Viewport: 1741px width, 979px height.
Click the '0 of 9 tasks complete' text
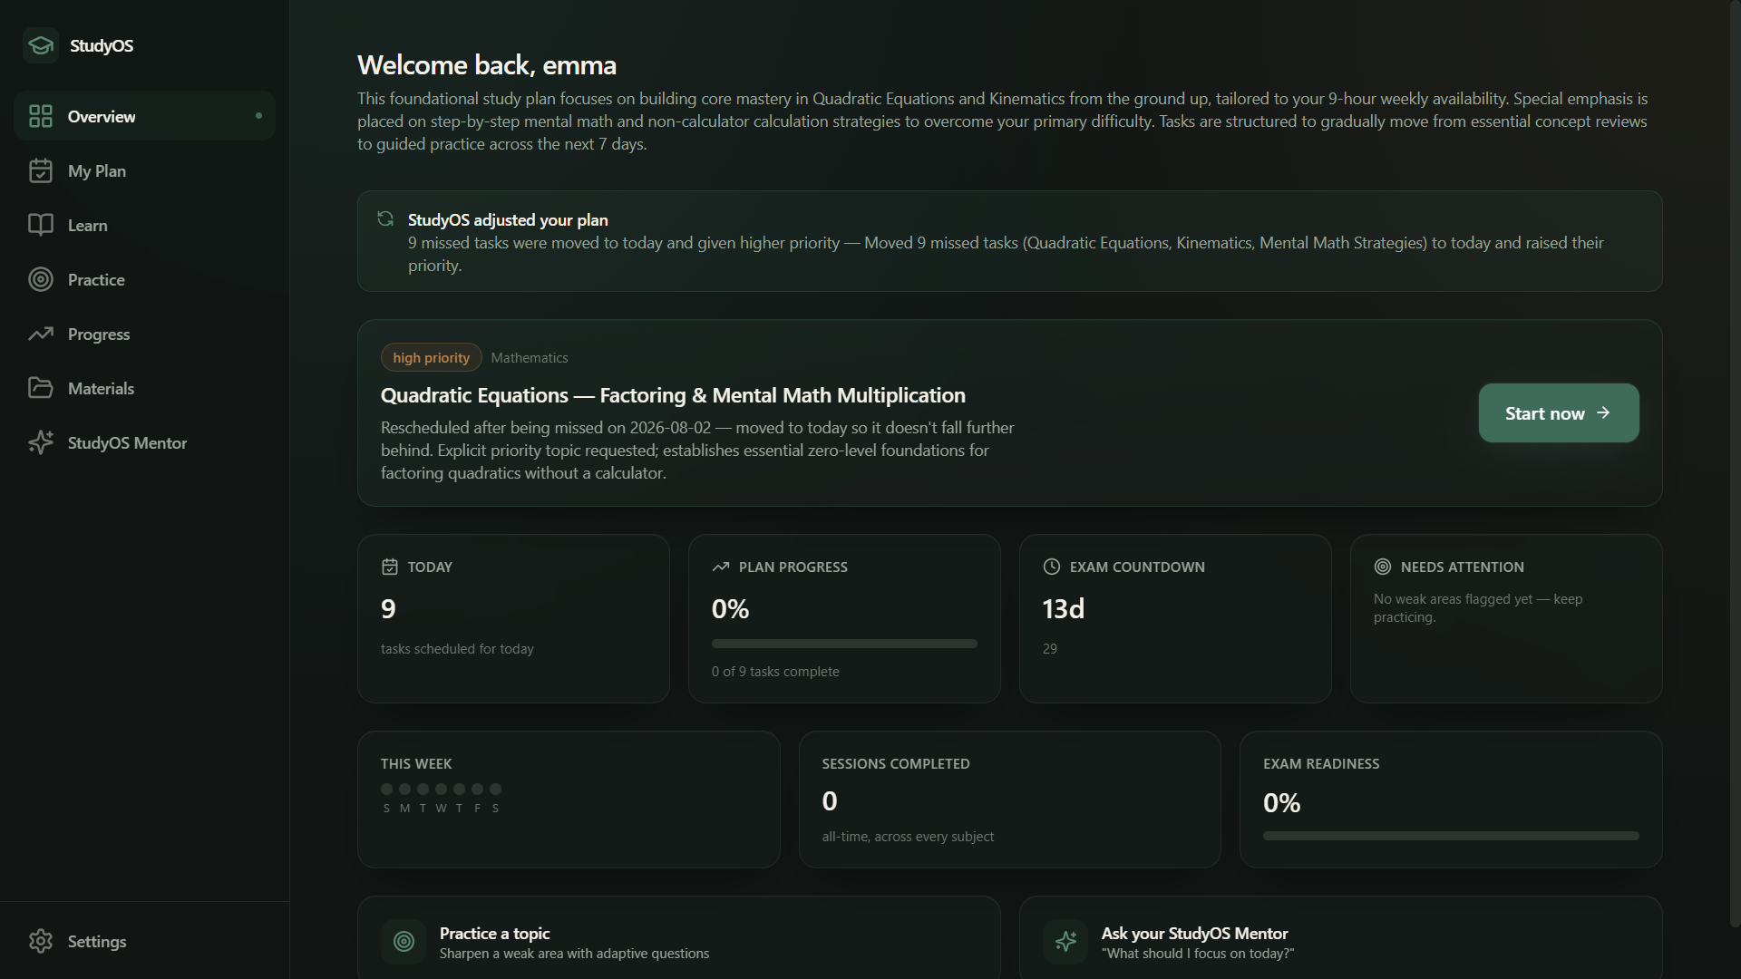775,671
